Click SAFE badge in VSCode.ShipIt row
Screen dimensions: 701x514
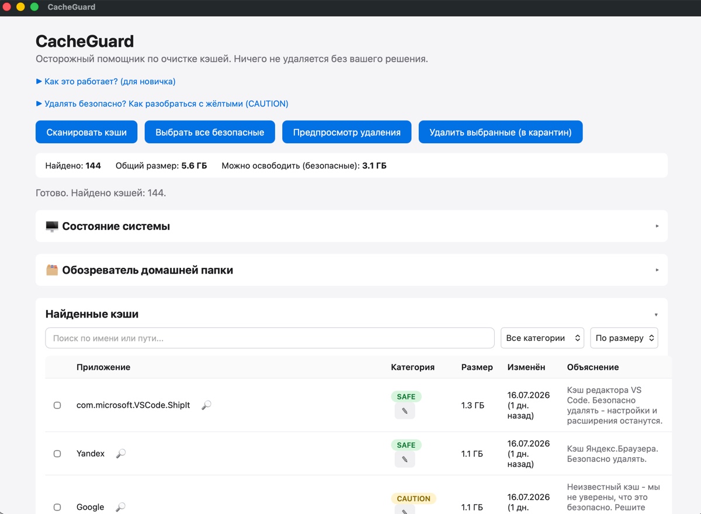click(x=406, y=396)
